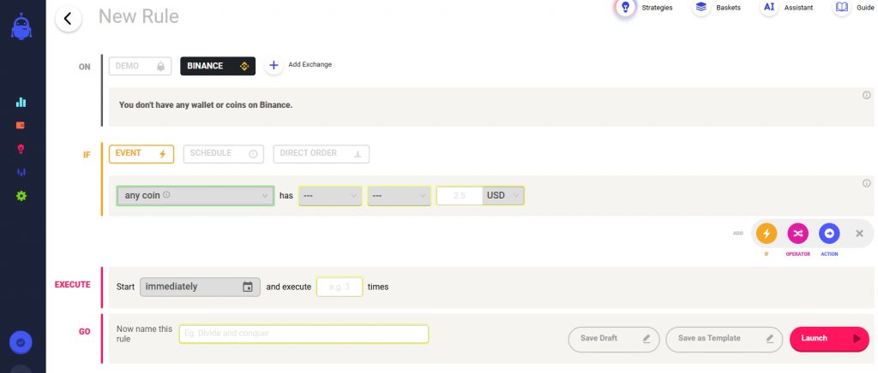Click the back arrow button
The image size is (878, 373).
(68, 19)
